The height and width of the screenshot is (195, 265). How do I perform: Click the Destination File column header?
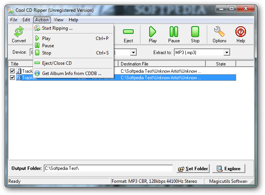pyautogui.click(x=162, y=64)
